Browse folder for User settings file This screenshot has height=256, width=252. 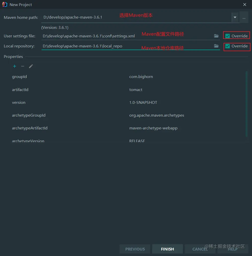coord(216,36)
